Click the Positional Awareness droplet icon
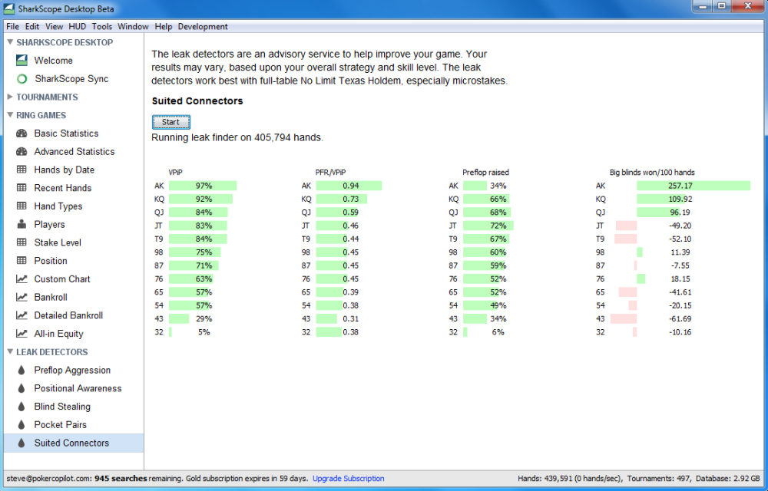 (x=22, y=388)
